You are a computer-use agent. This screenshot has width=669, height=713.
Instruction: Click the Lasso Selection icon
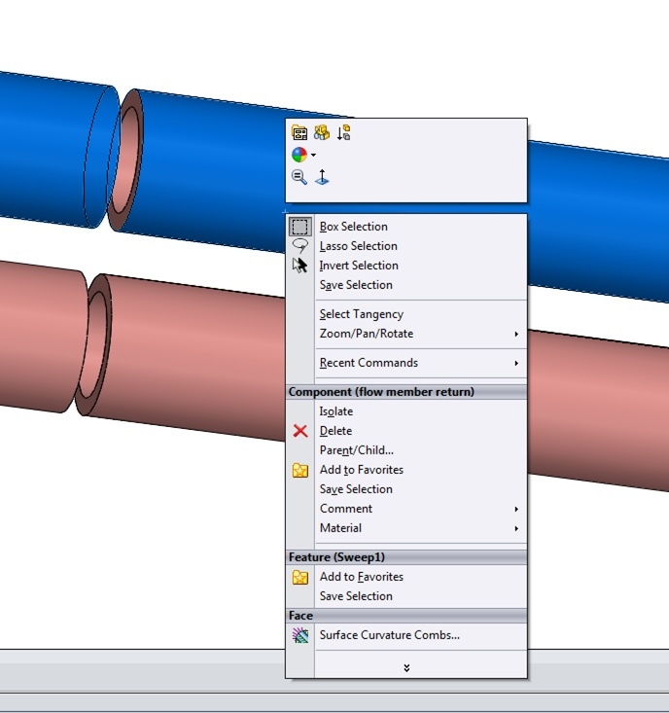299,245
